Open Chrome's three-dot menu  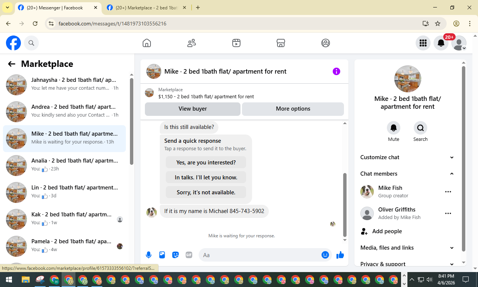tap(470, 24)
